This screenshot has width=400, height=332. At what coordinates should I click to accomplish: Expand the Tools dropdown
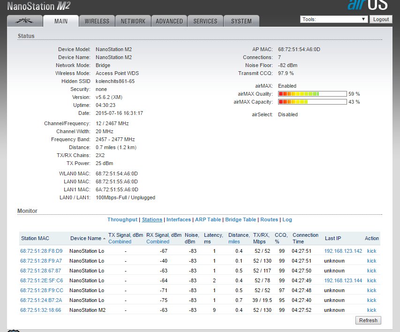334,19
